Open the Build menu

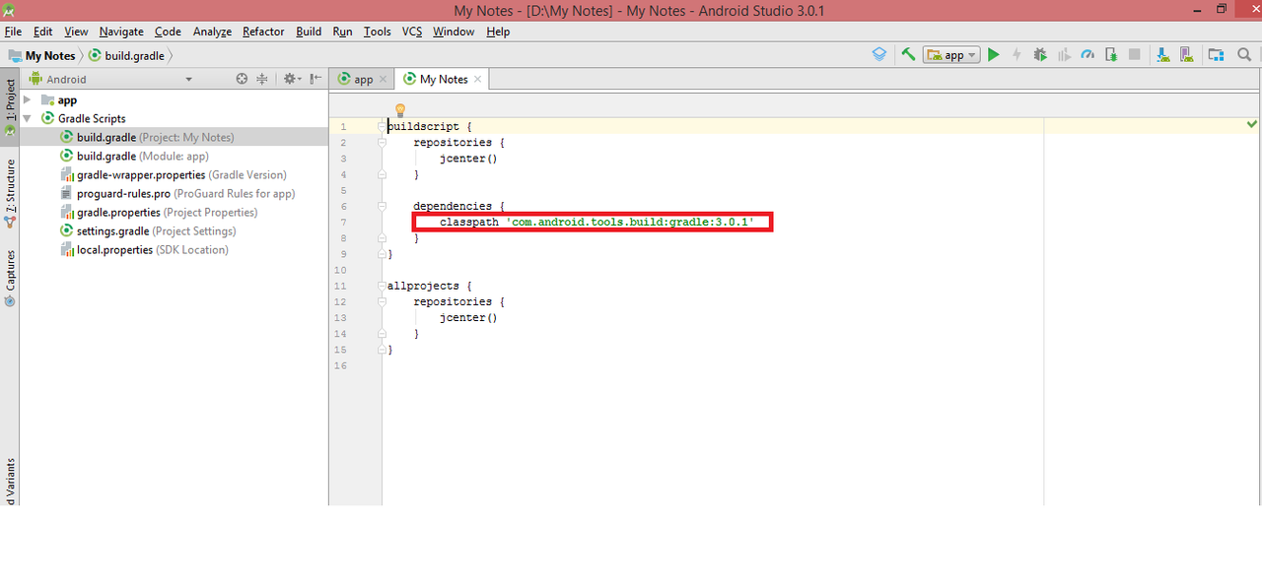pyautogui.click(x=309, y=32)
